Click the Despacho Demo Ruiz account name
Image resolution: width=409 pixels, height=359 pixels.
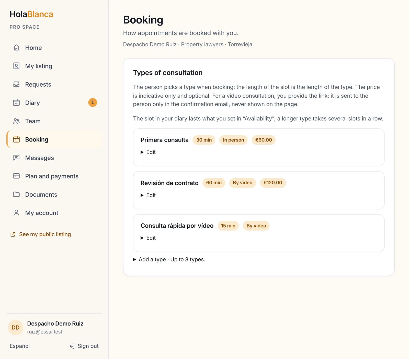[x=55, y=324]
